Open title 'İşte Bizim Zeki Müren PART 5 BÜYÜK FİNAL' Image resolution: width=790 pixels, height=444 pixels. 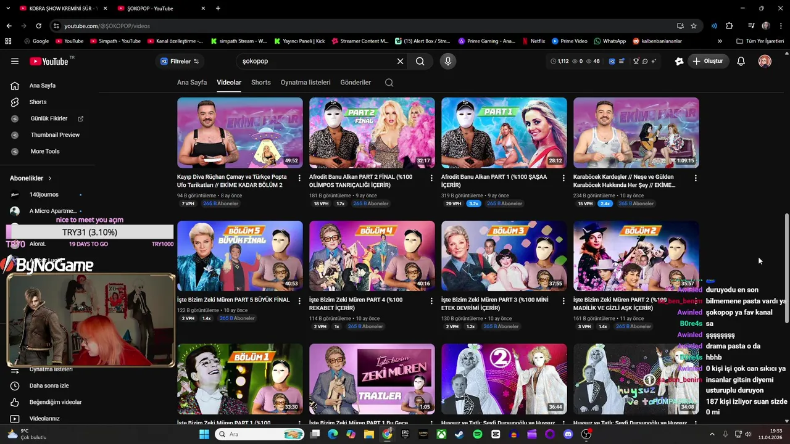click(x=233, y=300)
